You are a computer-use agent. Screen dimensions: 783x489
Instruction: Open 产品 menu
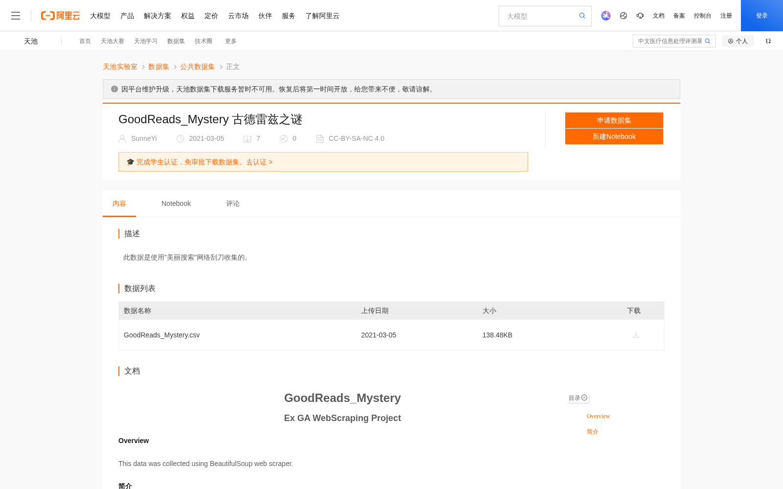tap(127, 16)
